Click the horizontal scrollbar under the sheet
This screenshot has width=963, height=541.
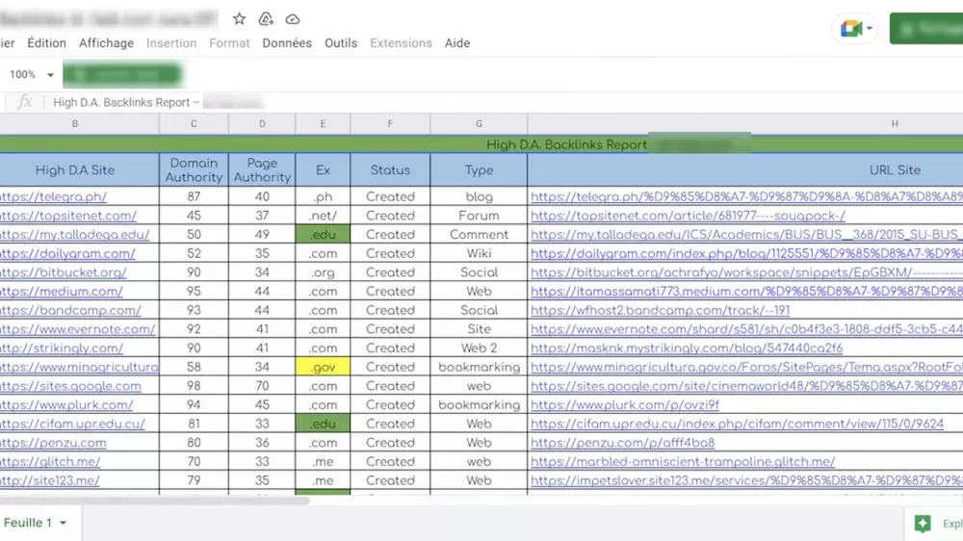point(153,501)
